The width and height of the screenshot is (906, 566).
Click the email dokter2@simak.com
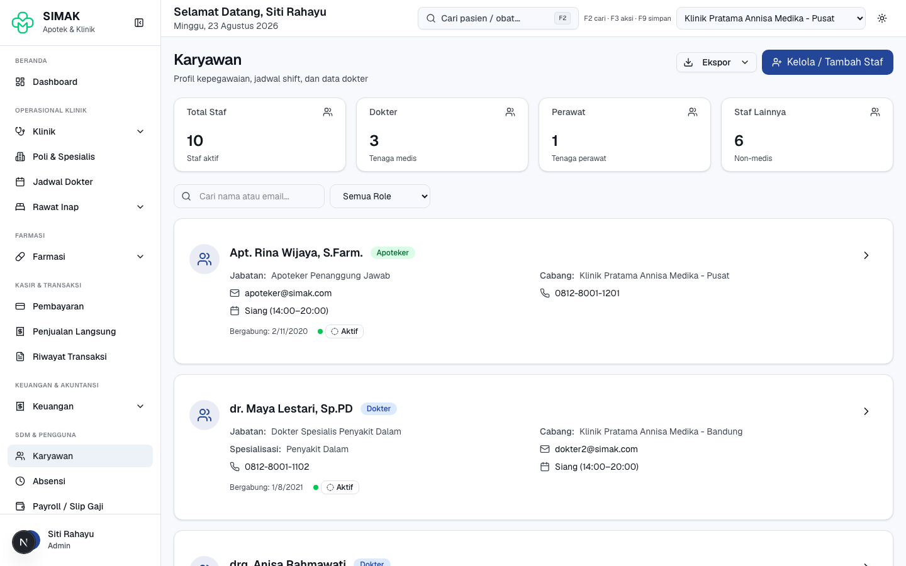[596, 449]
